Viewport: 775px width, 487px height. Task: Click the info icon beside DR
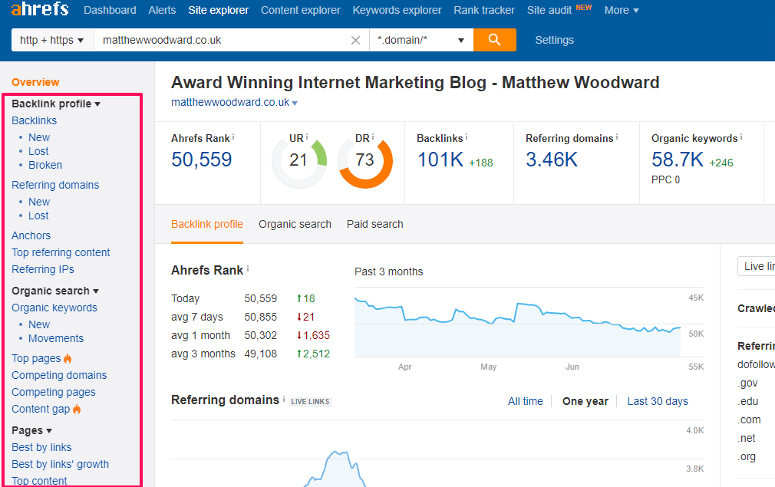pyautogui.click(x=373, y=137)
